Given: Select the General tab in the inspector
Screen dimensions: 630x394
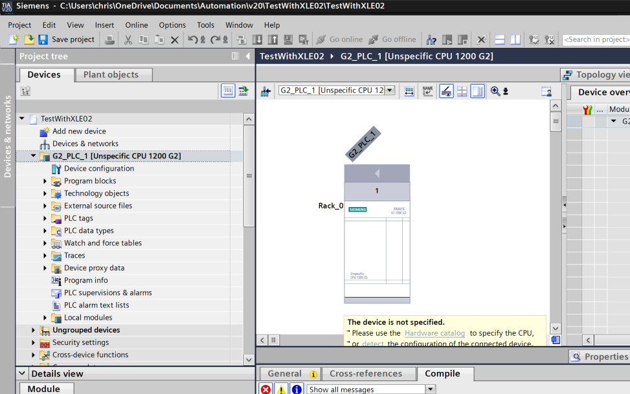Looking at the screenshot, I should [290, 373].
